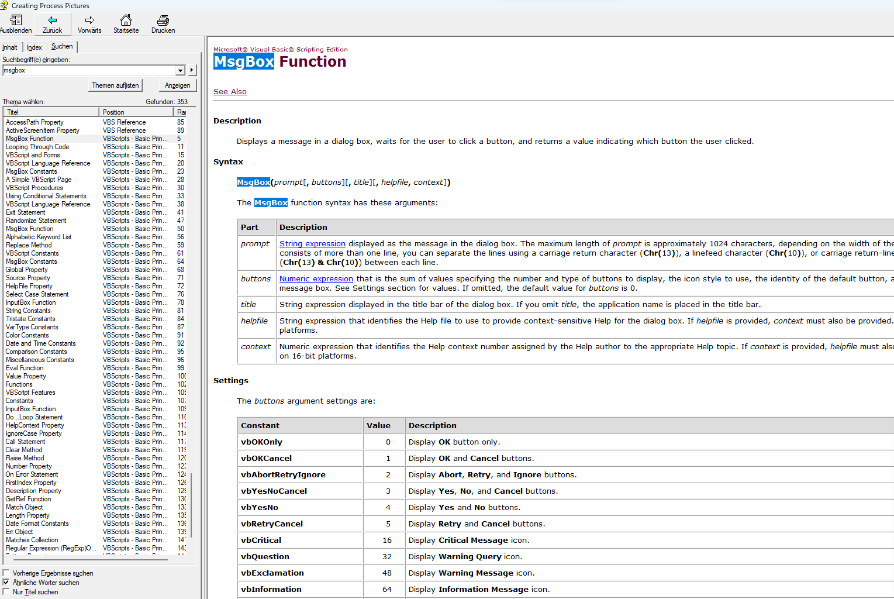The height and width of the screenshot is (599, 894).
Task: Click the help window title bar icon
Action: [4, 5]
